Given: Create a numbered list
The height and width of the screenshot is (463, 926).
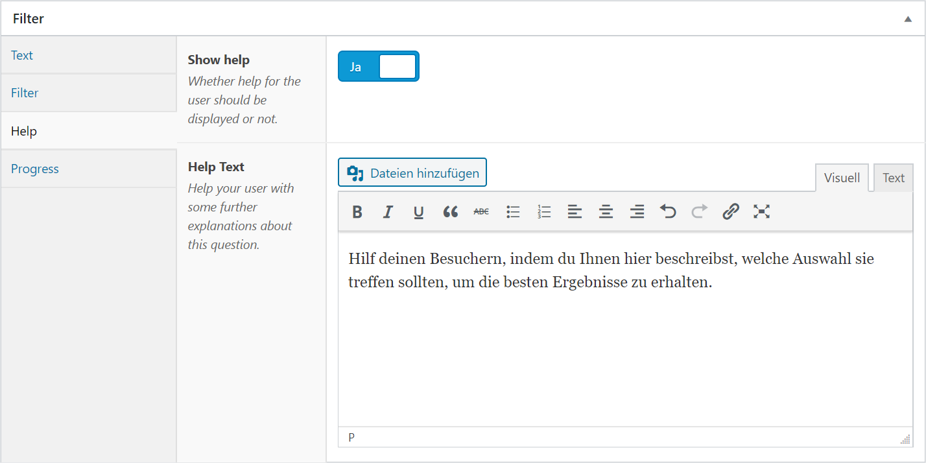Looking at the screenshot, I should point(544,211).
